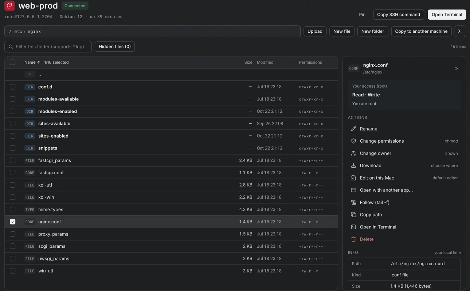Click the Edit on this Mac icon

tap(353, 178)
